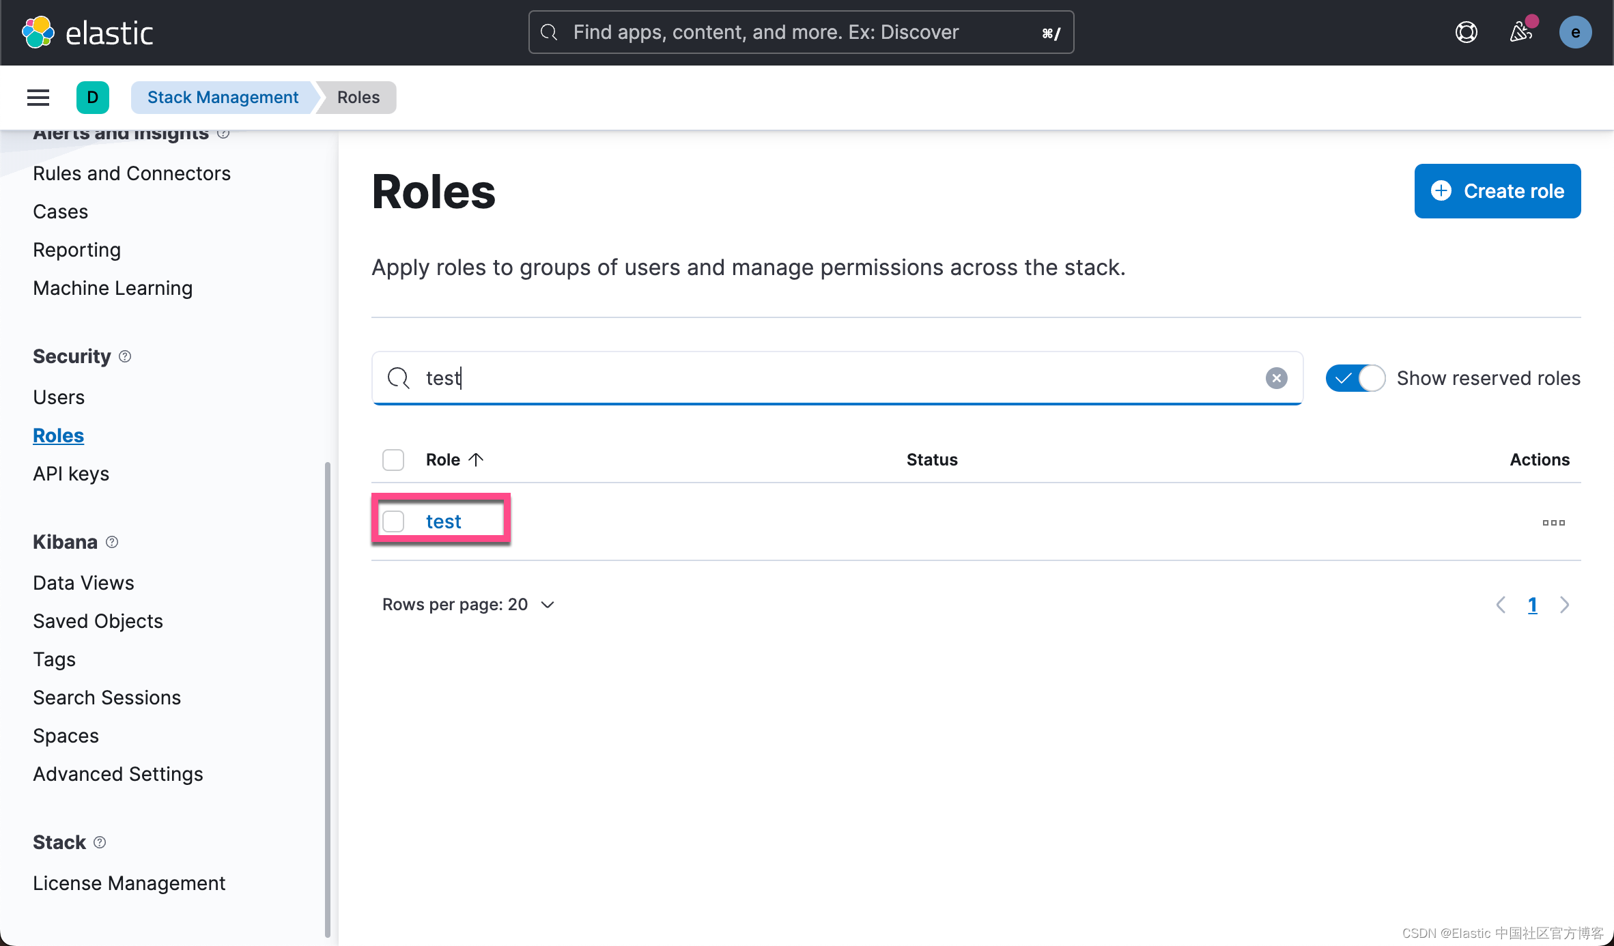Click the Default space 'D' avatar
Viewport: 1614px width, 946px height.
coord(93,98)
